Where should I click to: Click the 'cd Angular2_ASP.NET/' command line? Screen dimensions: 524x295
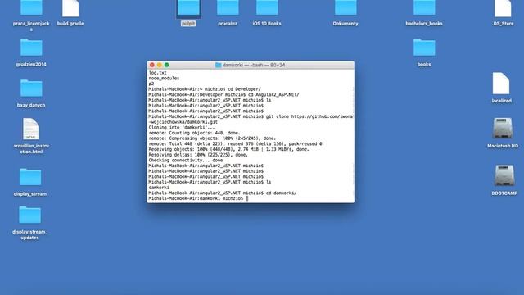pos(224,95)
